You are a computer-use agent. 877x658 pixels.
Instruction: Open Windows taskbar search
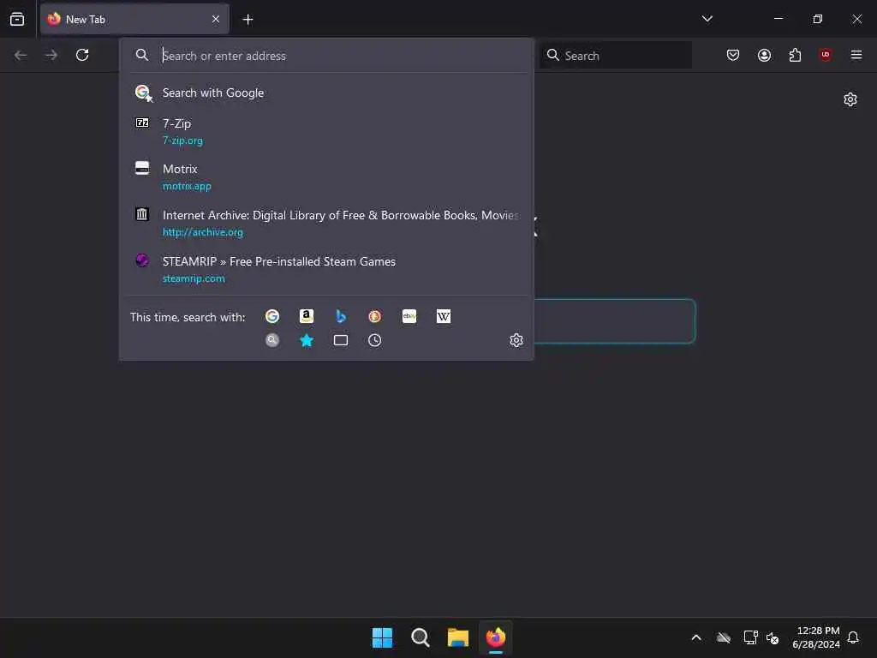pyautogui.click(x=420, y=637)
